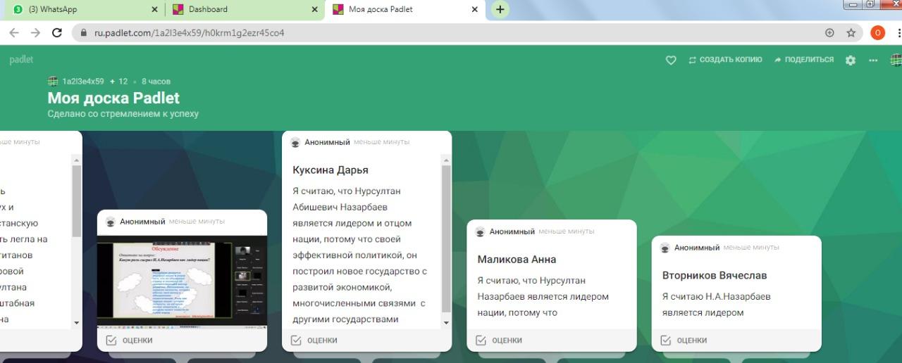Viewport: 902px width, 363px height.
Task: Click the board title Моя доска Padlet
Action: [x=113, y=98]
